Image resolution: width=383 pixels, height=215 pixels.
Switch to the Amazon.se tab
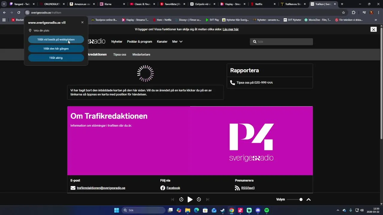pyautogui.click(x=83, y=4)
